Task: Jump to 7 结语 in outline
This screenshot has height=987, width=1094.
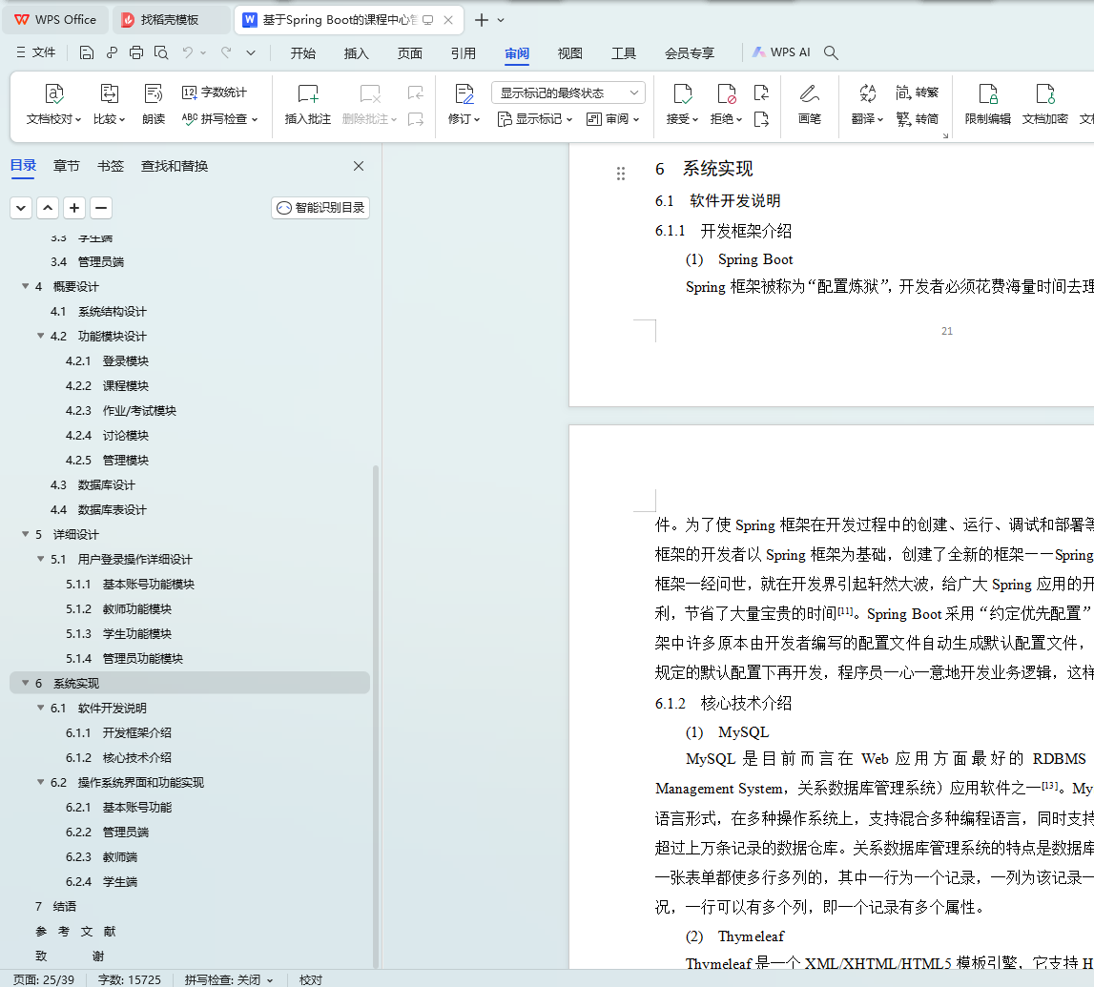Action: coord(56,906)
